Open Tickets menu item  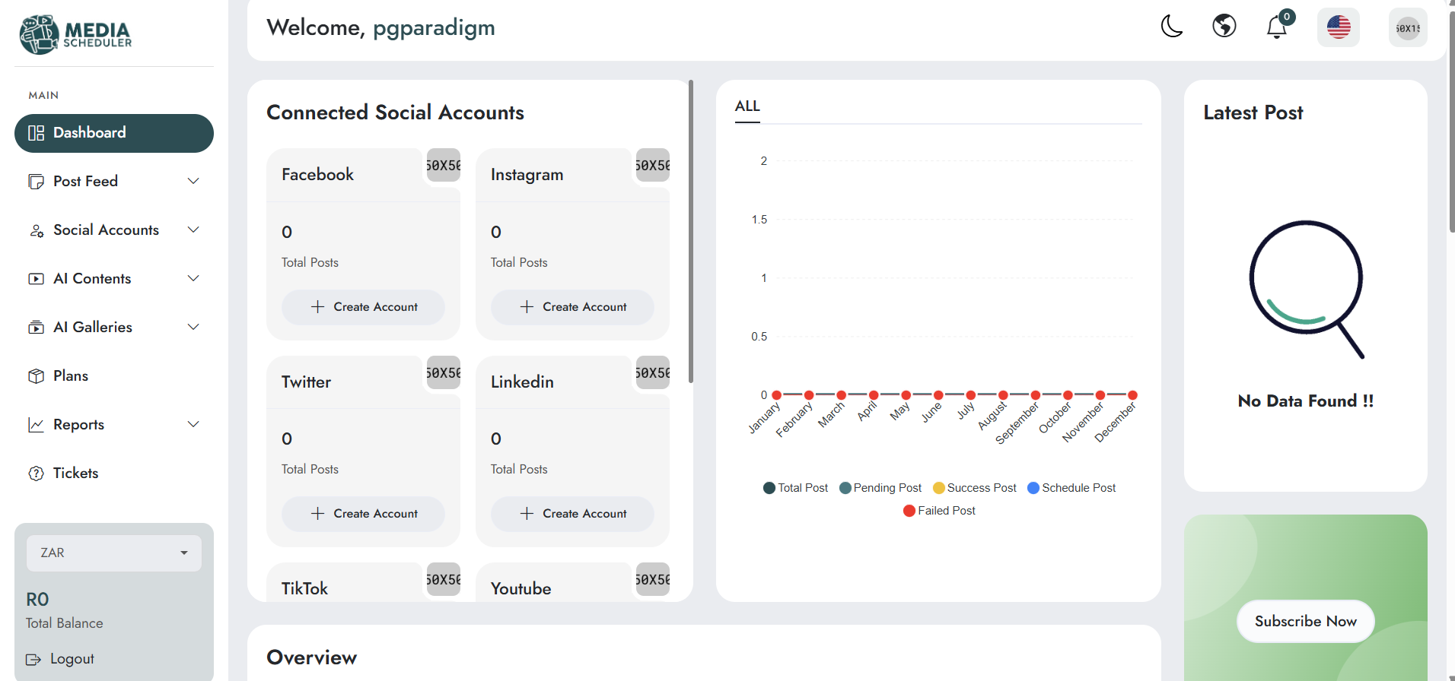click(x=114, y=474)
